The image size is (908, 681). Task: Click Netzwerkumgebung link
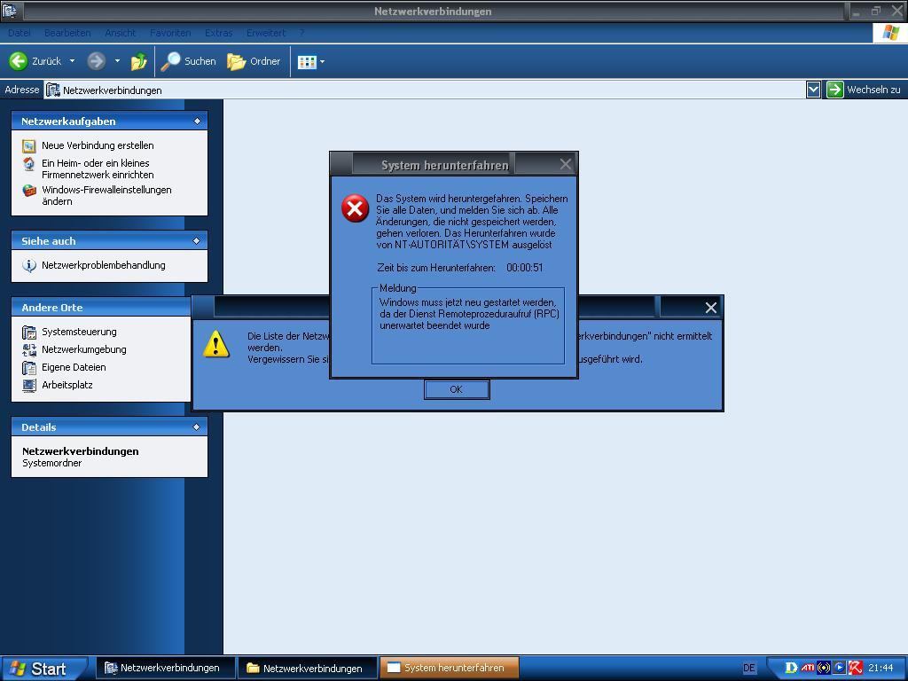pyautogui.click(x=84, y=349)
